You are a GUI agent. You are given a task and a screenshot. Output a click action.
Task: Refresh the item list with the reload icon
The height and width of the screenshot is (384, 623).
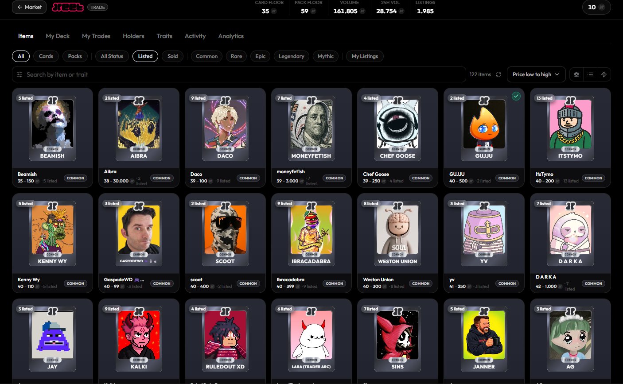click(498, 74)
